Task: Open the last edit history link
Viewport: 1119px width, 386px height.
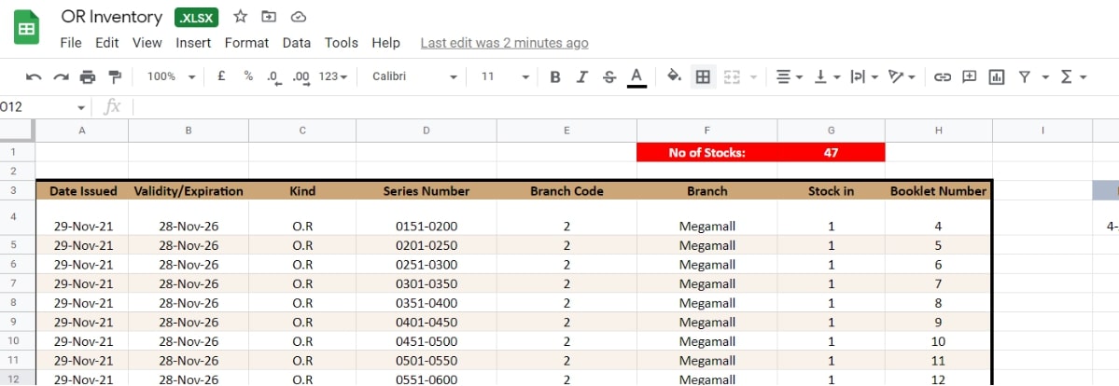Action: (x=504, y=43)
